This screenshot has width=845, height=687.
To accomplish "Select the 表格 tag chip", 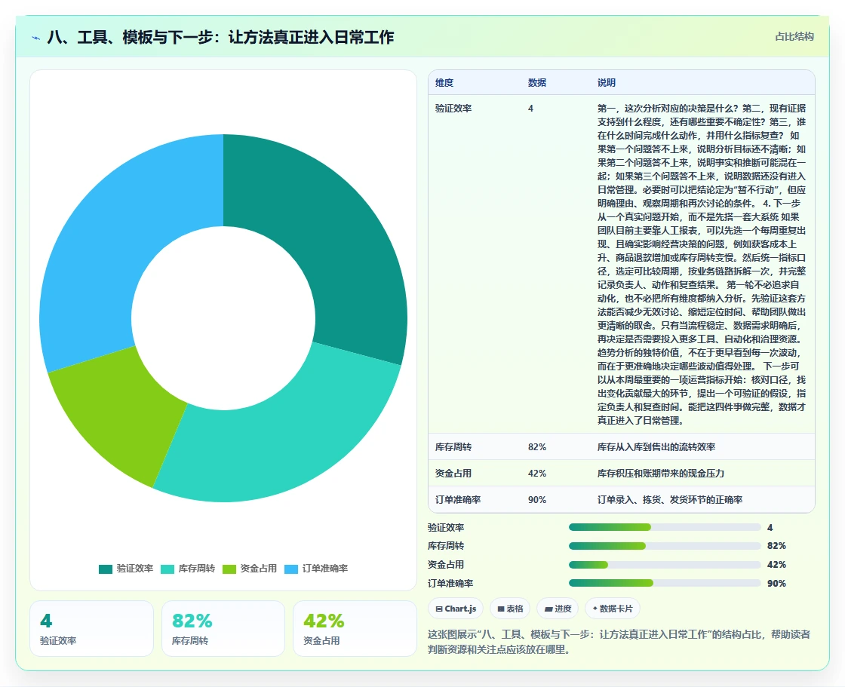I will [510, 609].
